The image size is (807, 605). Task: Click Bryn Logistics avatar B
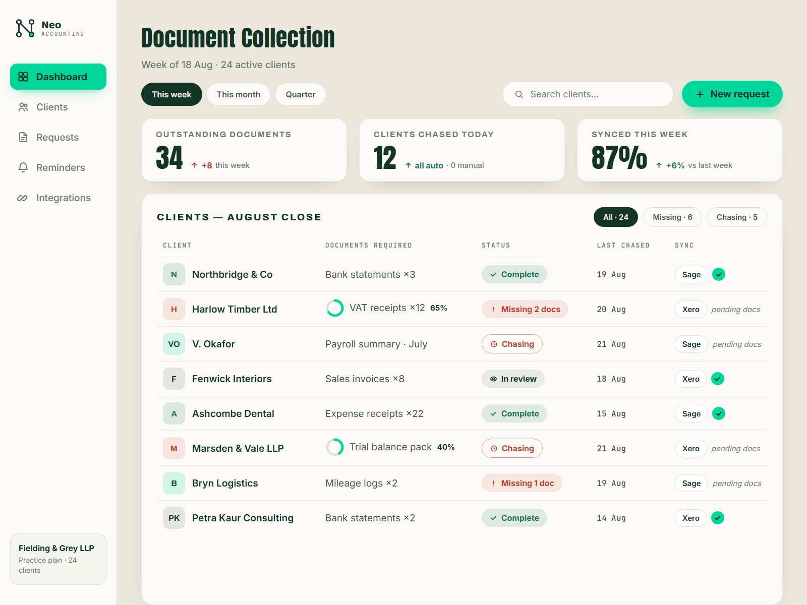tap(174, 483)
